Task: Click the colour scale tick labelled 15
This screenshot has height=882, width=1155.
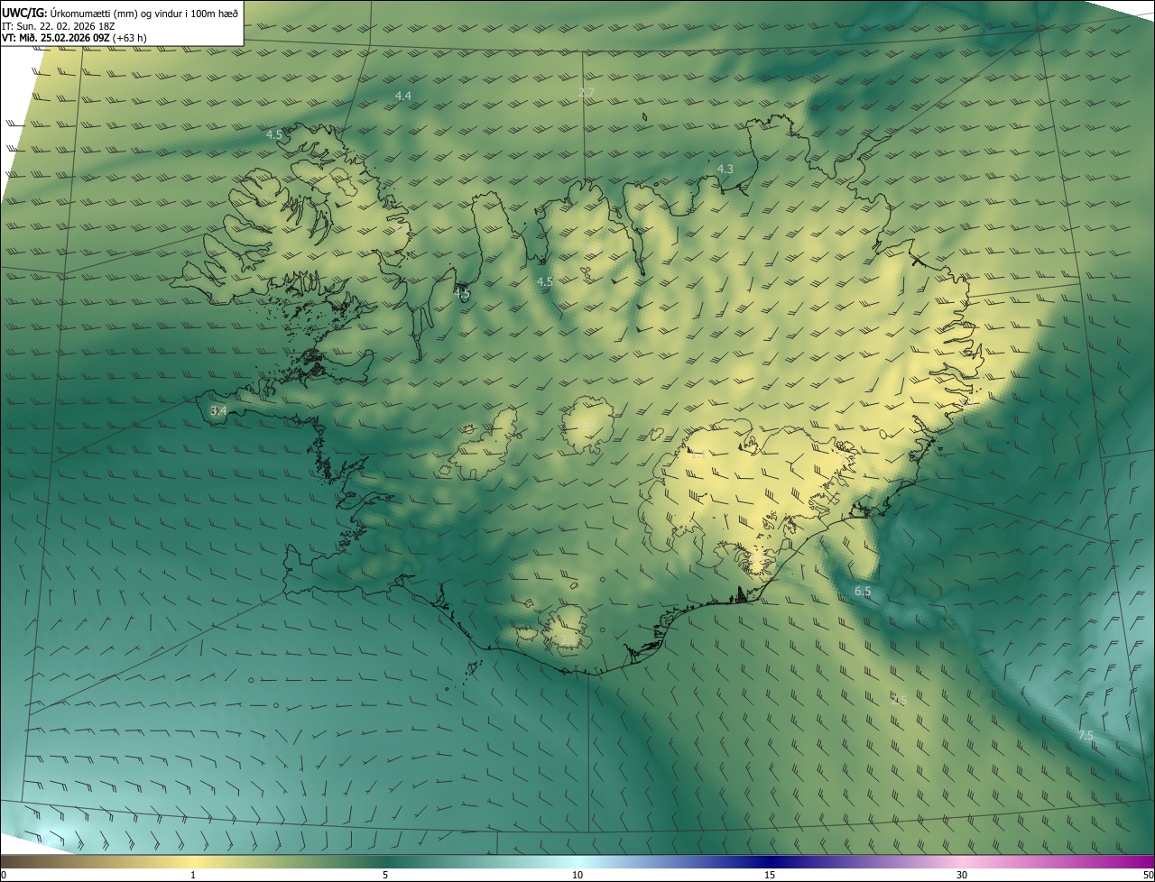Action: coord(770,876)
